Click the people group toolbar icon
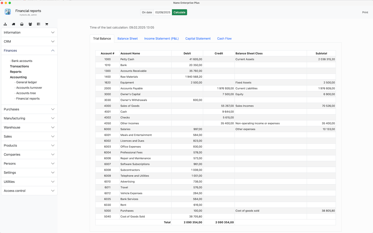Screen dimensions: 373x233 [30, 24]
